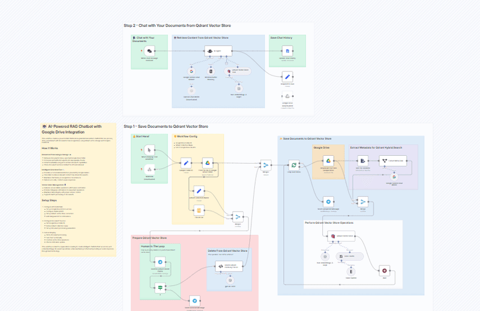Click the chat message trigger node

coord(148,52)
